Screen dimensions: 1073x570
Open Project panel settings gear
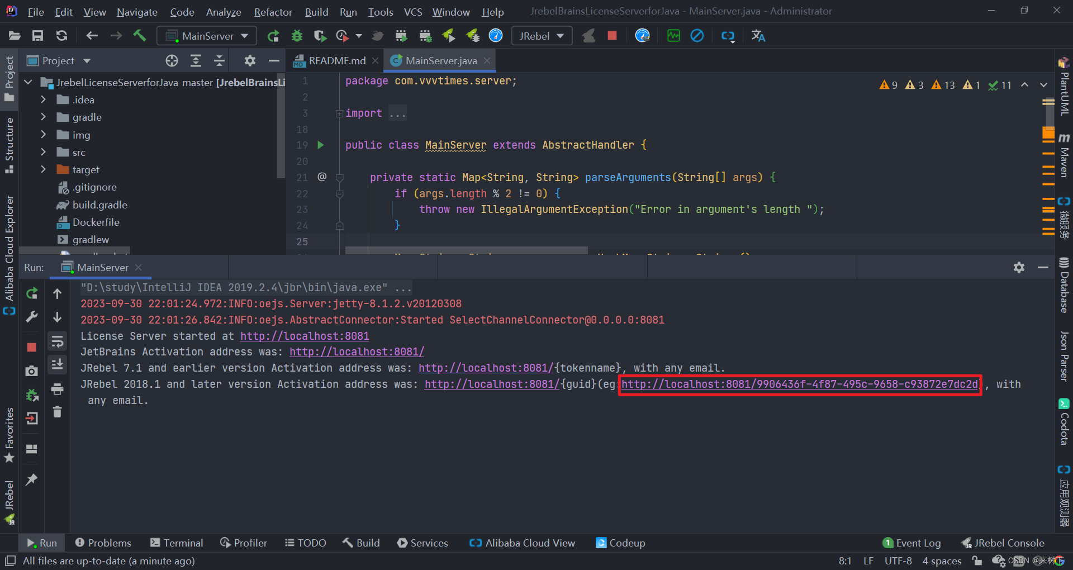click(x=250, y=61)
